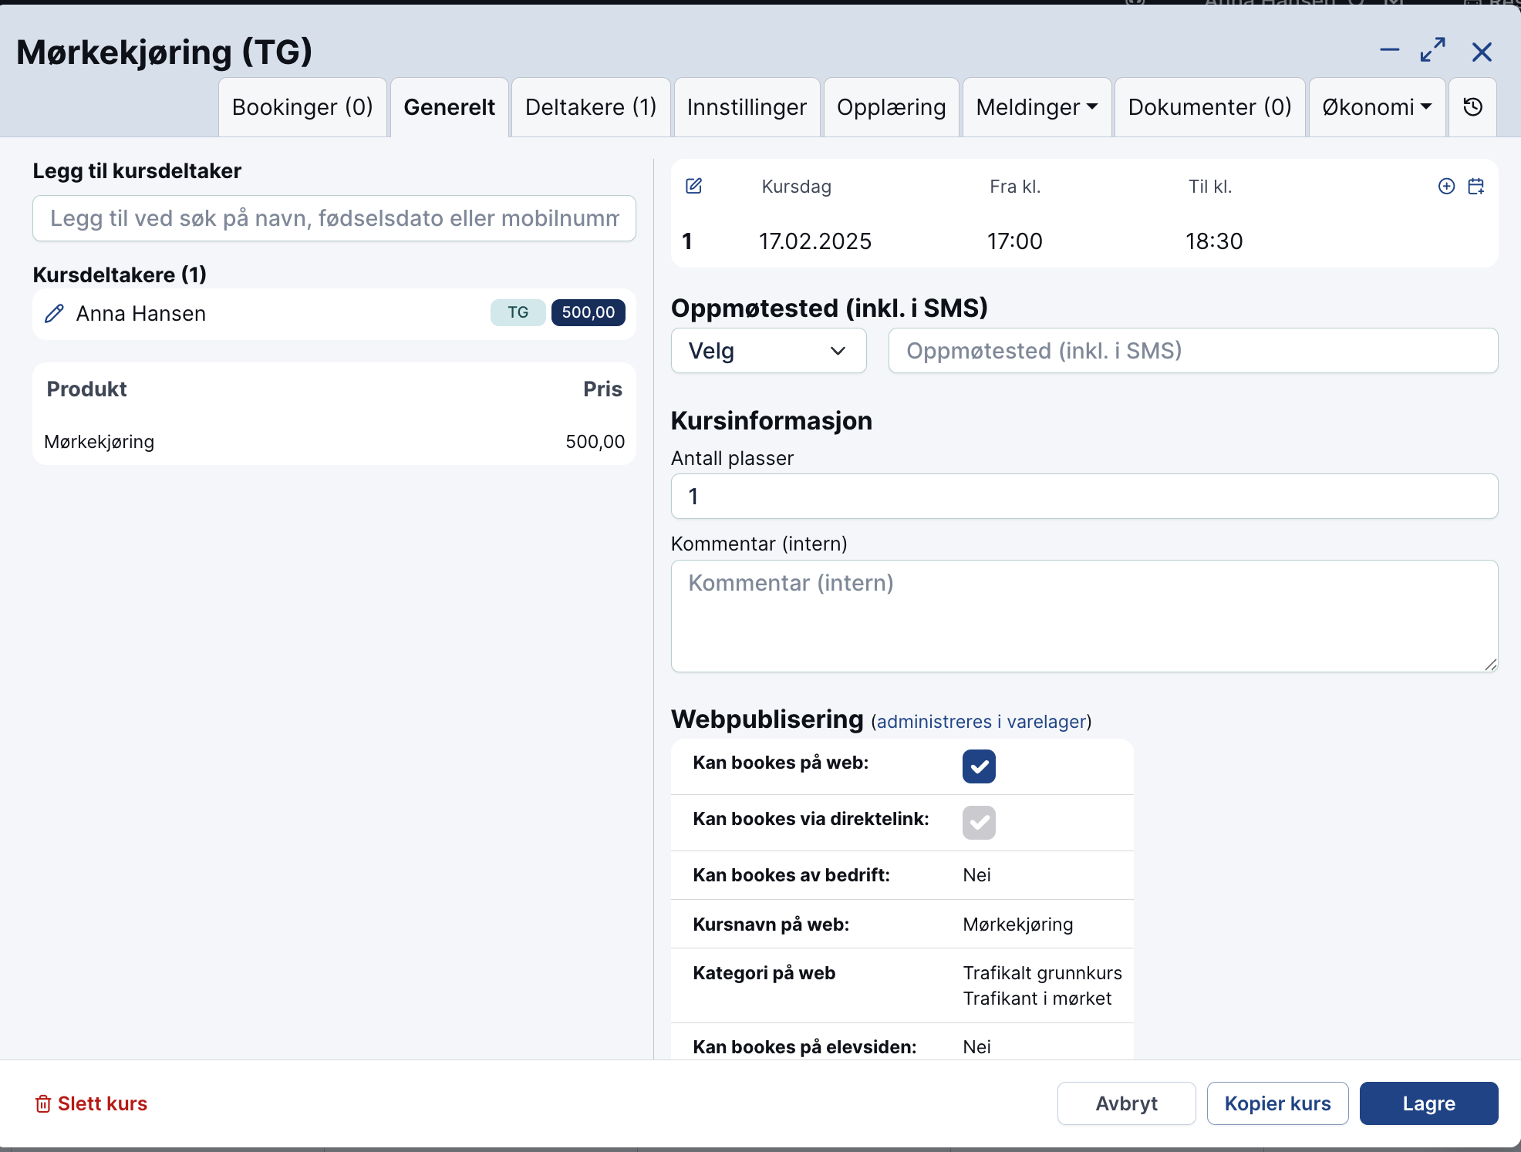The width and height of the screenshot is (1521, 1152).
Task: Click the date 17.02.2025
Action: point(815,241)
